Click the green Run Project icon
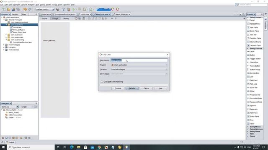This screenshot has width=268, height=150. click(74, 9)
